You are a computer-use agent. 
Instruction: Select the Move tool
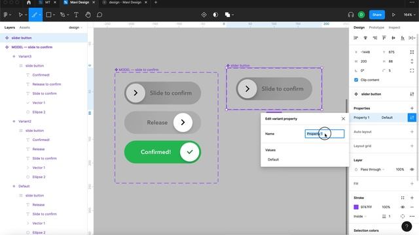tap(20, 14)
